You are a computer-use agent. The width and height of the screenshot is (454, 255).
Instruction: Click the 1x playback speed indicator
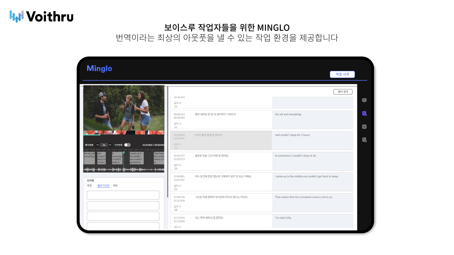[104, 145]
